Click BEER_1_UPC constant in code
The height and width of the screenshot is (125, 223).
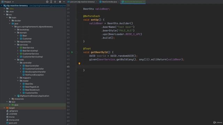tap(133, 34)
